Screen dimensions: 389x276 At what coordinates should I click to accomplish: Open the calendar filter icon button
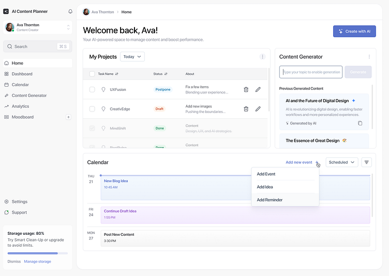pyautogui.click(x=366, y=162)
